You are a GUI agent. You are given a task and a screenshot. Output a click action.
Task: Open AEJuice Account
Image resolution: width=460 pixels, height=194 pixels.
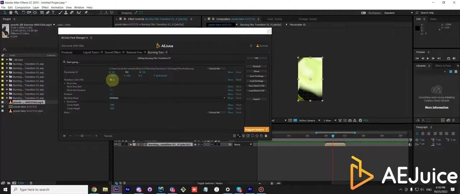(262, 46)
